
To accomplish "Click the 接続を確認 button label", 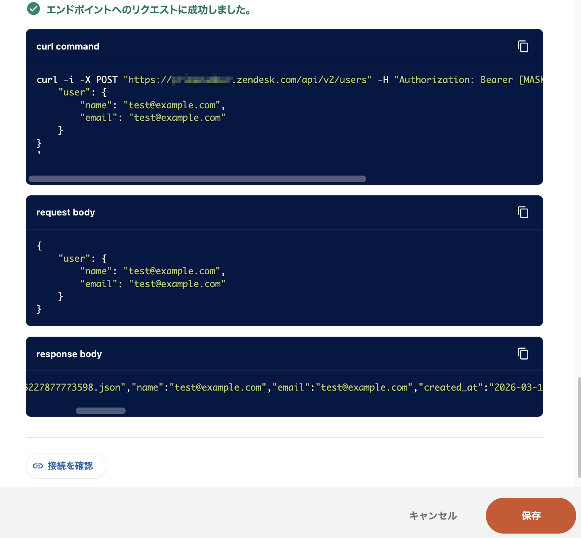I will 71,466.
